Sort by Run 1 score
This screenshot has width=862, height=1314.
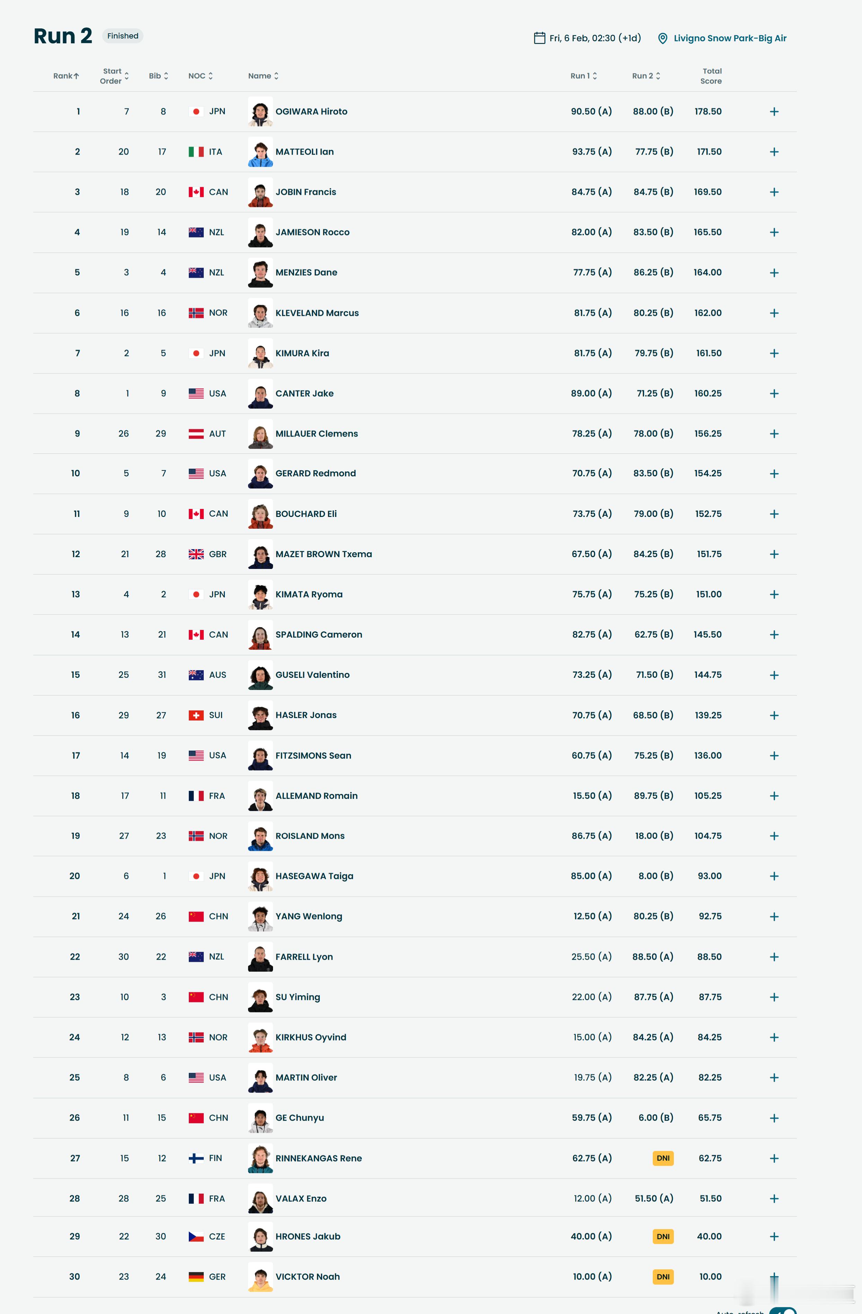pos(584,76)
